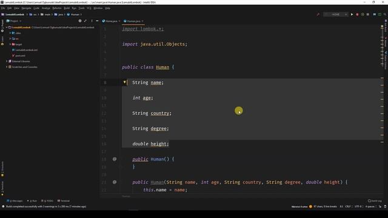Select pom.xml in project tree

point(19,56)
